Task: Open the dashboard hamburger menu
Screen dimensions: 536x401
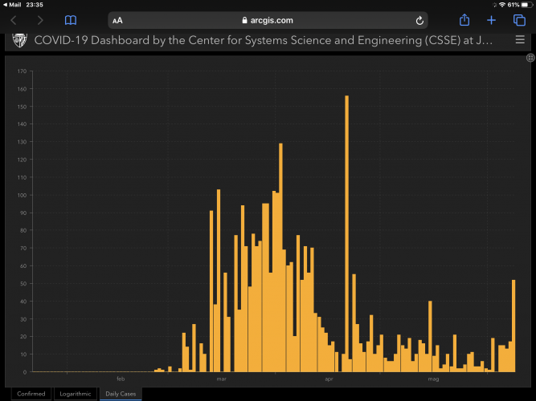Action: 519,38
